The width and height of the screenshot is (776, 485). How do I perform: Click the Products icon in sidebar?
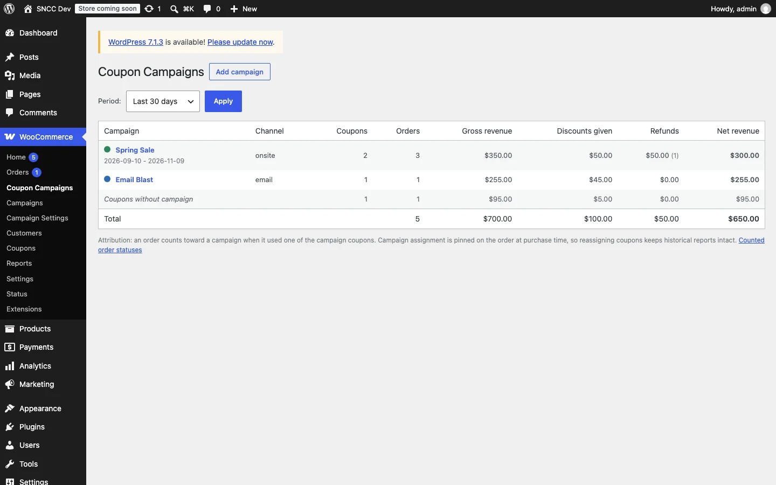(10, 329)
